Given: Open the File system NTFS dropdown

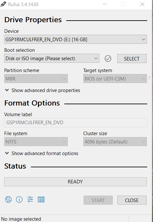Looking at the screenshot, I should (36, 142).
